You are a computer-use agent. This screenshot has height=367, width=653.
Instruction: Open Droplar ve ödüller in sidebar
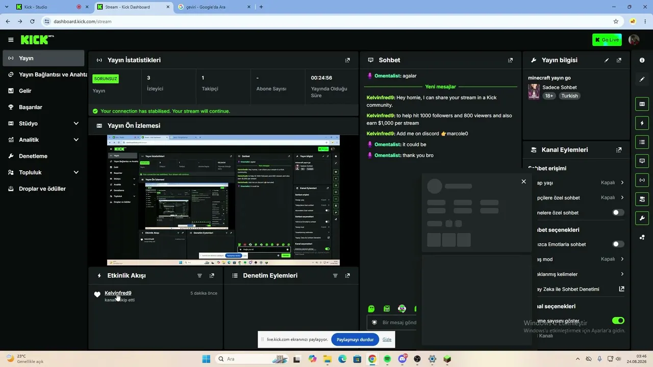pyautogui.click(x=43, y=189)
